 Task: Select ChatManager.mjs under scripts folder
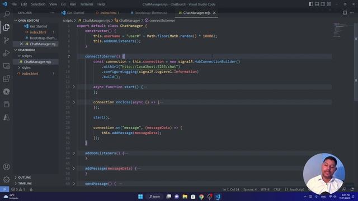tap(37, 62)
